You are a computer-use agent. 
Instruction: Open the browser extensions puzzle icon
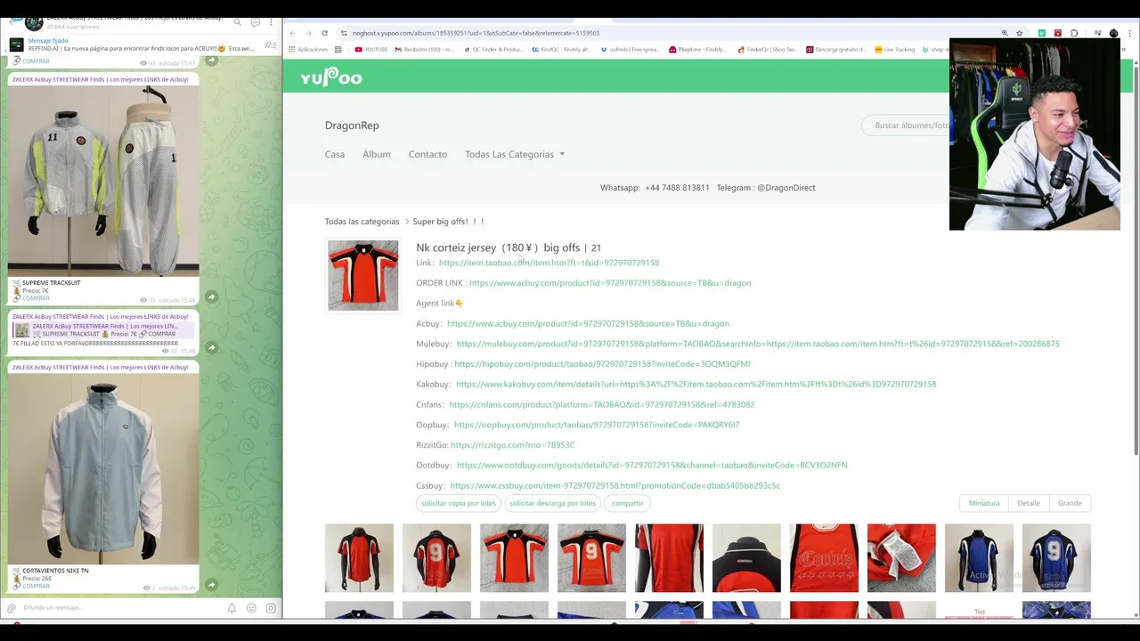coord(1074,33)
